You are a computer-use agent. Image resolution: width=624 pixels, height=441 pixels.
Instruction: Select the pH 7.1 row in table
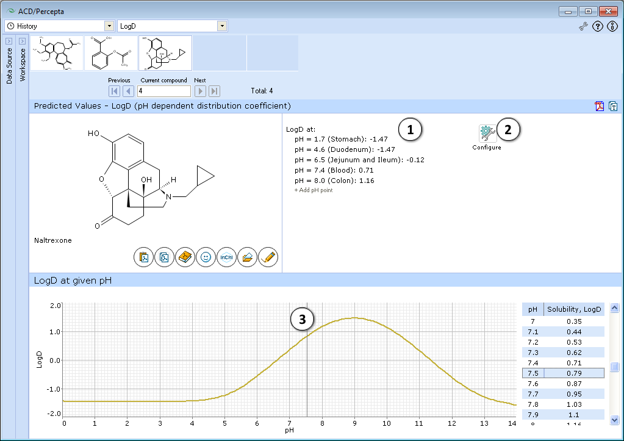563,332
